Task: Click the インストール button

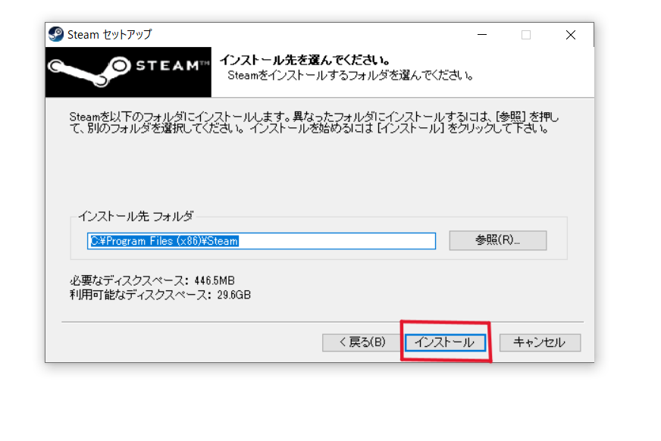Action: pyautogui.click(x=445, y=342)
